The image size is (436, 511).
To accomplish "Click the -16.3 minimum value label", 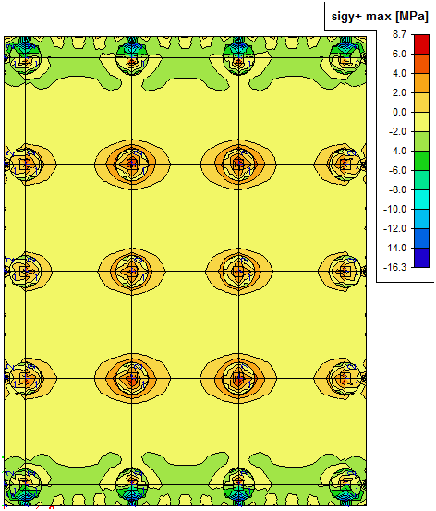I will tap(394, 268).
